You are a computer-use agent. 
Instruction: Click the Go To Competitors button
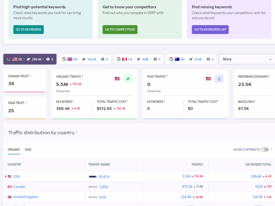pos(120,29)
